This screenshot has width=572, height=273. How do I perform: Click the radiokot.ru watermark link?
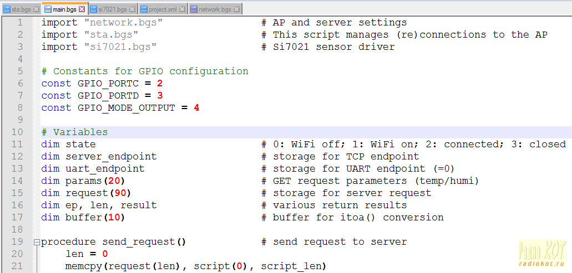point(542,264)
